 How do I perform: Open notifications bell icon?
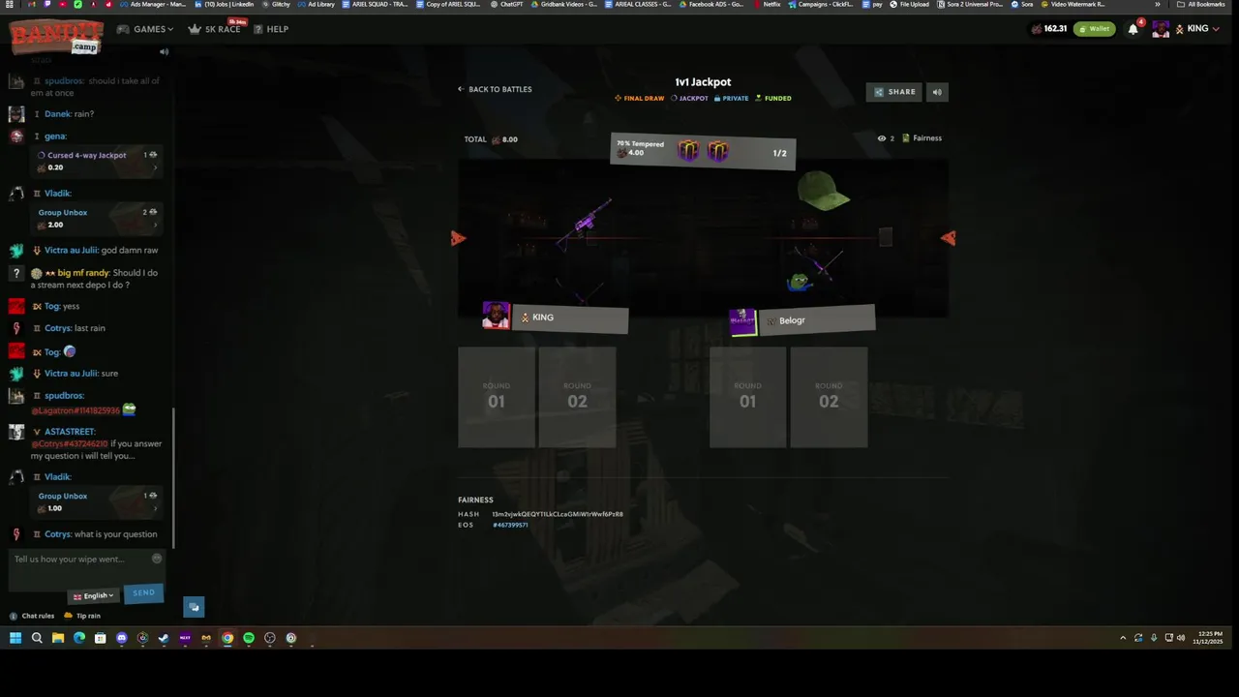(x=1133, y=29)
